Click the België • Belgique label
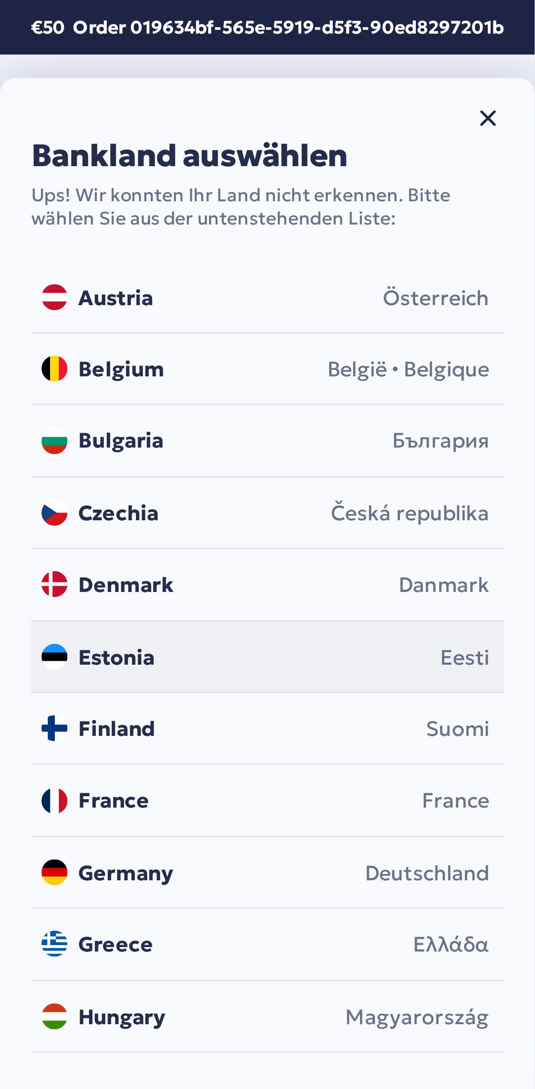The image size is (535, 1089). coord(408,369)
